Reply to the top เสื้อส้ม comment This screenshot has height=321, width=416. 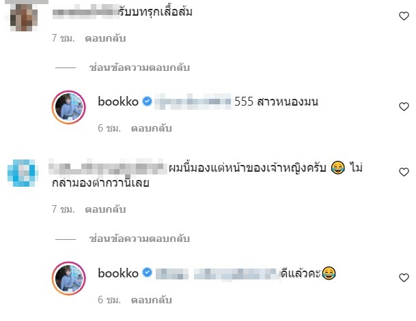point(105,38)
